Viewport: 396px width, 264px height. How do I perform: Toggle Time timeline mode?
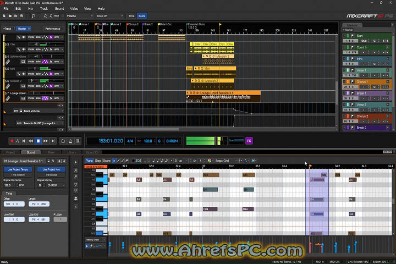[131, 16]
